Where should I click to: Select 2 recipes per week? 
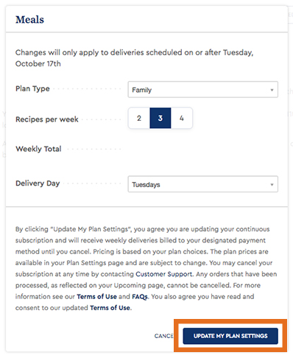point(139,118)
